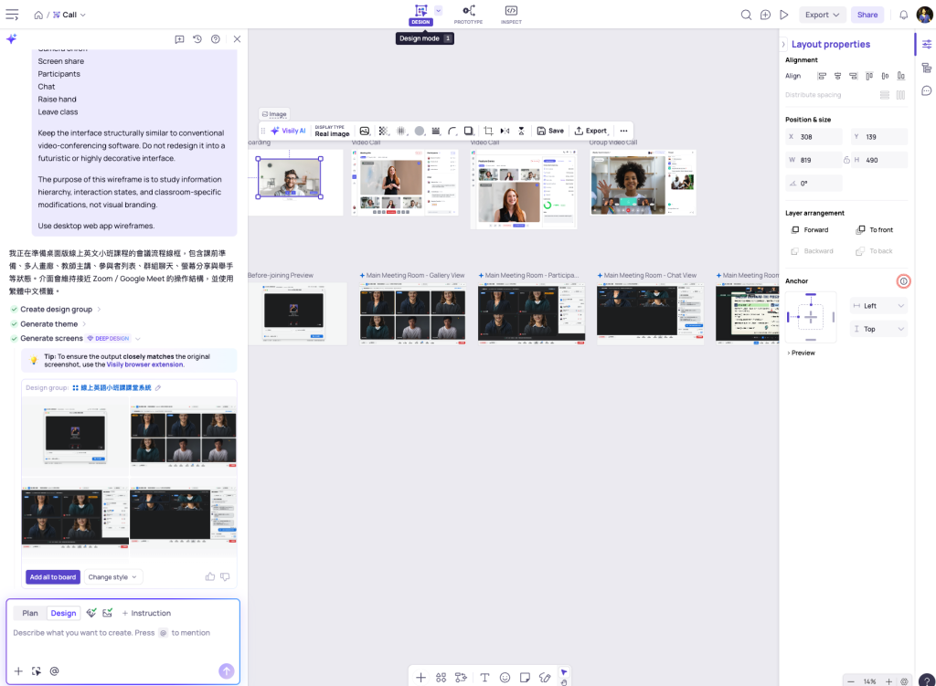This screenshot has height=686, width=936.
Task: Open the Display type Real image selector
Action: [332, 131]
